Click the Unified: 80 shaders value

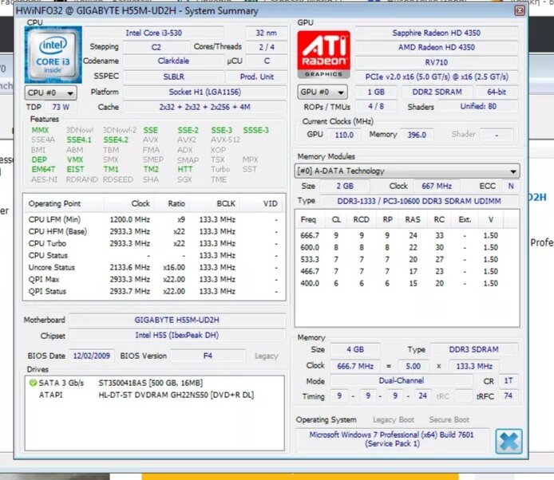click(478, 106)
